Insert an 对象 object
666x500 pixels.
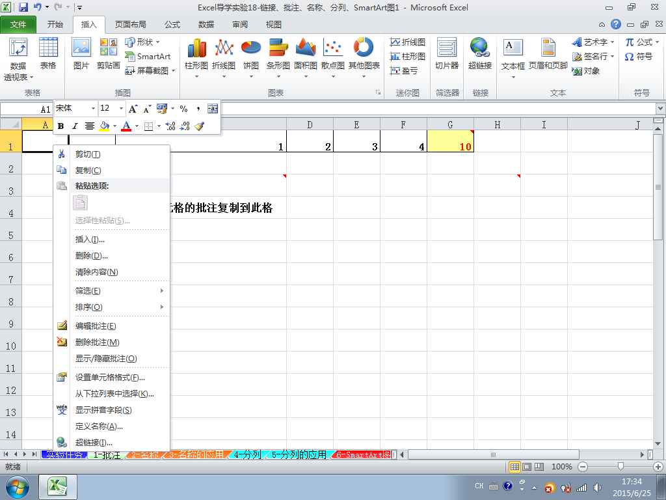tap(586, 70)
